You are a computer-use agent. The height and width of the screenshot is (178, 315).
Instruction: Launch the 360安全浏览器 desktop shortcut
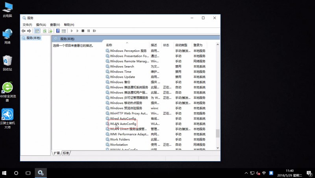(7, 92)
